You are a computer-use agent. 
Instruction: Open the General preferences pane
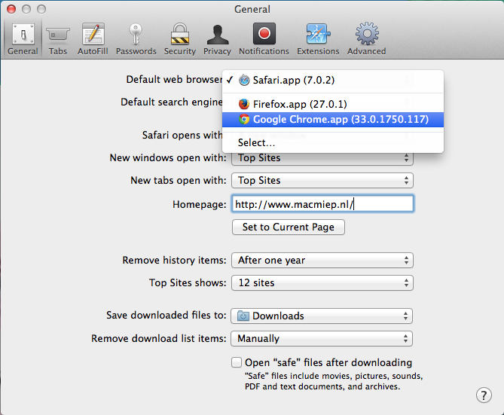click(23, 39)
